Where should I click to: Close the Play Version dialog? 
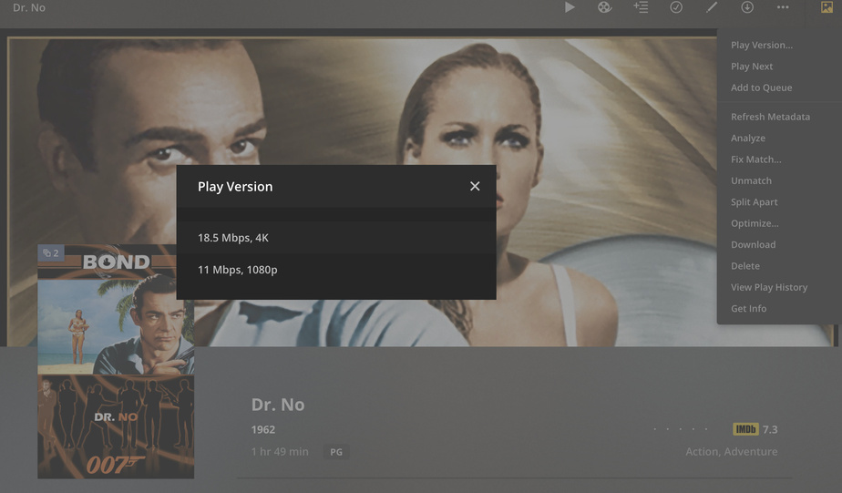coord(475,186)
